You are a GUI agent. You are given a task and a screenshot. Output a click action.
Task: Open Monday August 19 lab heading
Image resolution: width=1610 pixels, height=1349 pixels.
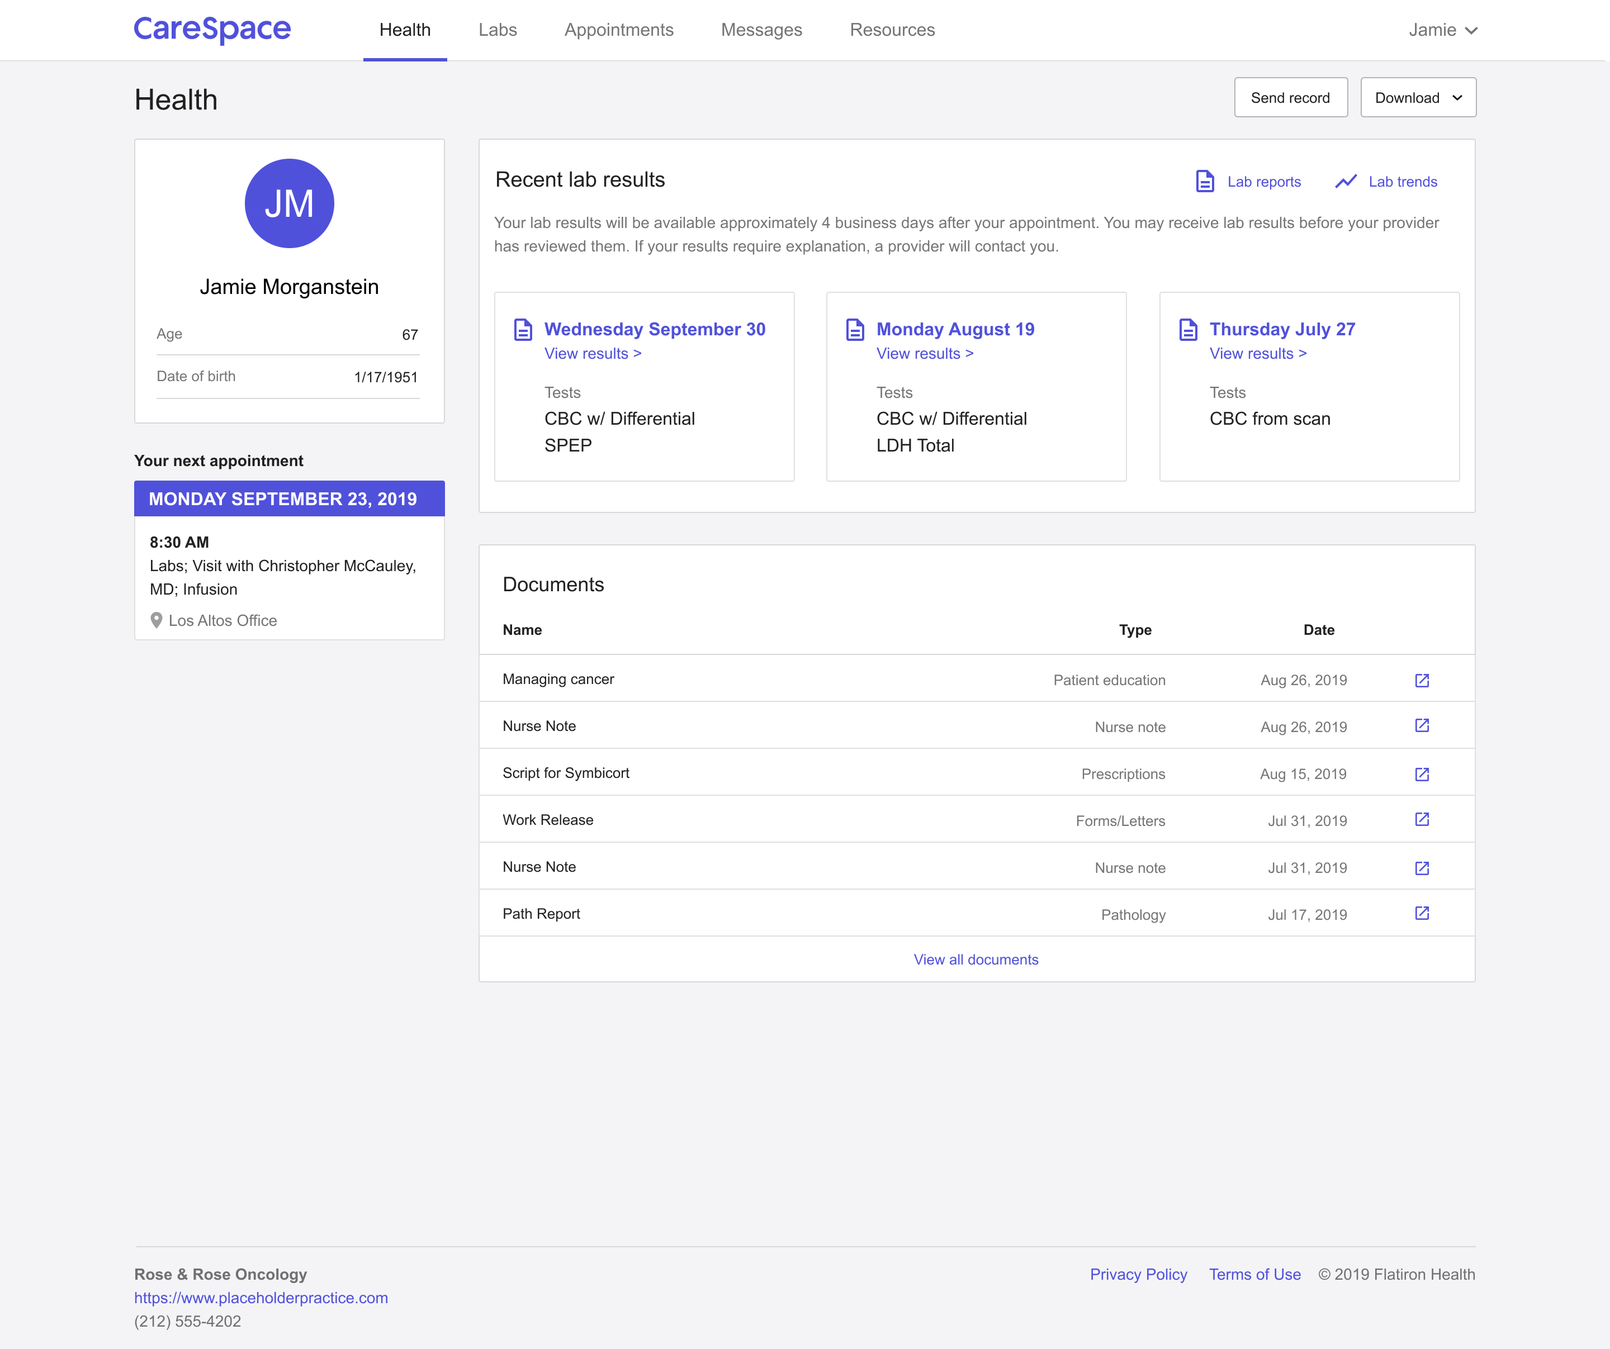pyautogui.click(x=955, y=330)
